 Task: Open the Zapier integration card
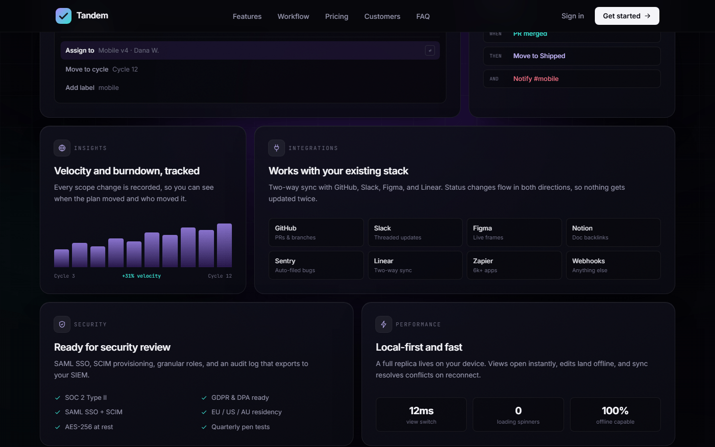point(514,265)
